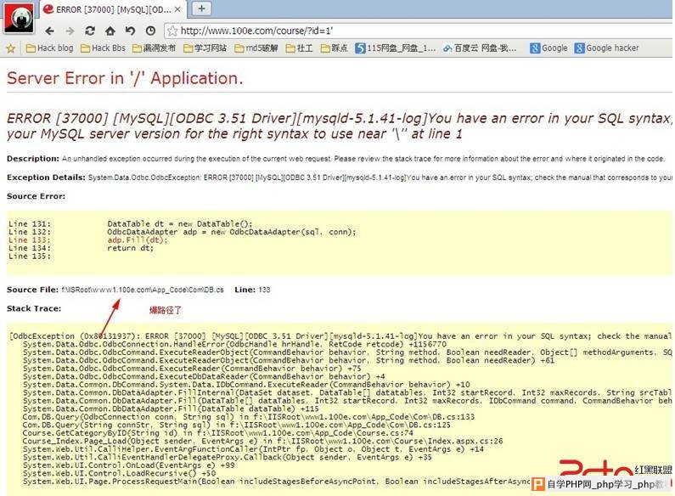The image size is (675, 496).
Task: Open the 115网盘 bookmark
Action: (395, 48)
